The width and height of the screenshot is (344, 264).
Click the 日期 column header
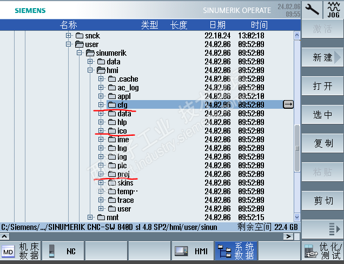[x=217, y=25]
